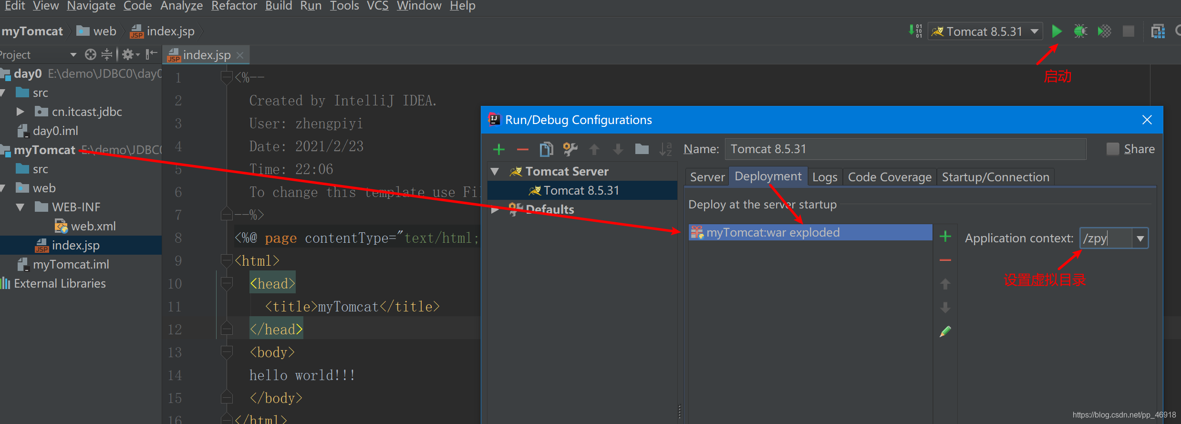Open the Refactor menu
Image resolution: width=1181 pixels, height=424 pixels.
coord(234,6)
